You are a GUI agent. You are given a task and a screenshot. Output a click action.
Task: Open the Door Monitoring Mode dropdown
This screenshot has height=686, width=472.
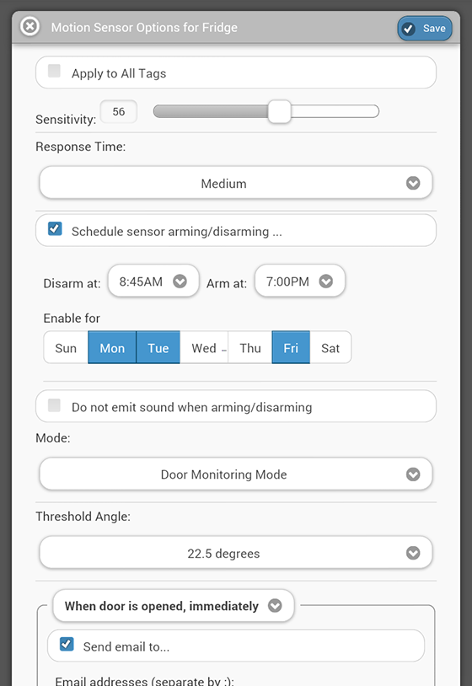236,474
